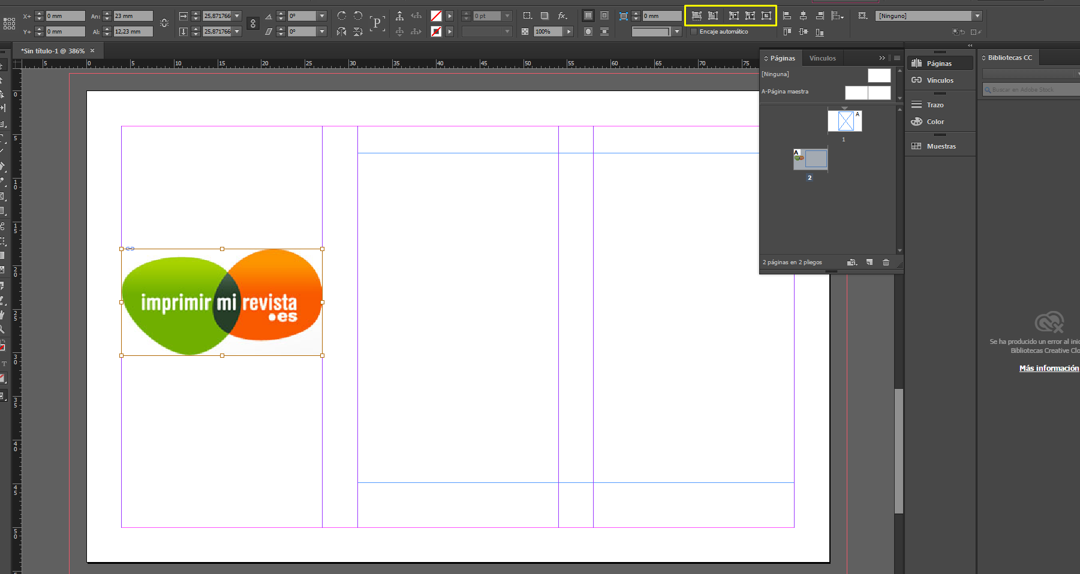
Task: Open the fx effects menu
Action: click(x=562, y=16)
